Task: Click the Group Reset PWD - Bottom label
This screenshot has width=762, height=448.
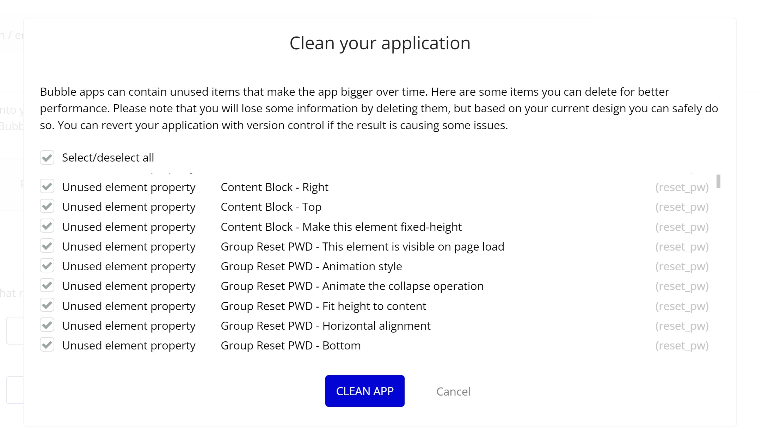Action: point(290,346)
